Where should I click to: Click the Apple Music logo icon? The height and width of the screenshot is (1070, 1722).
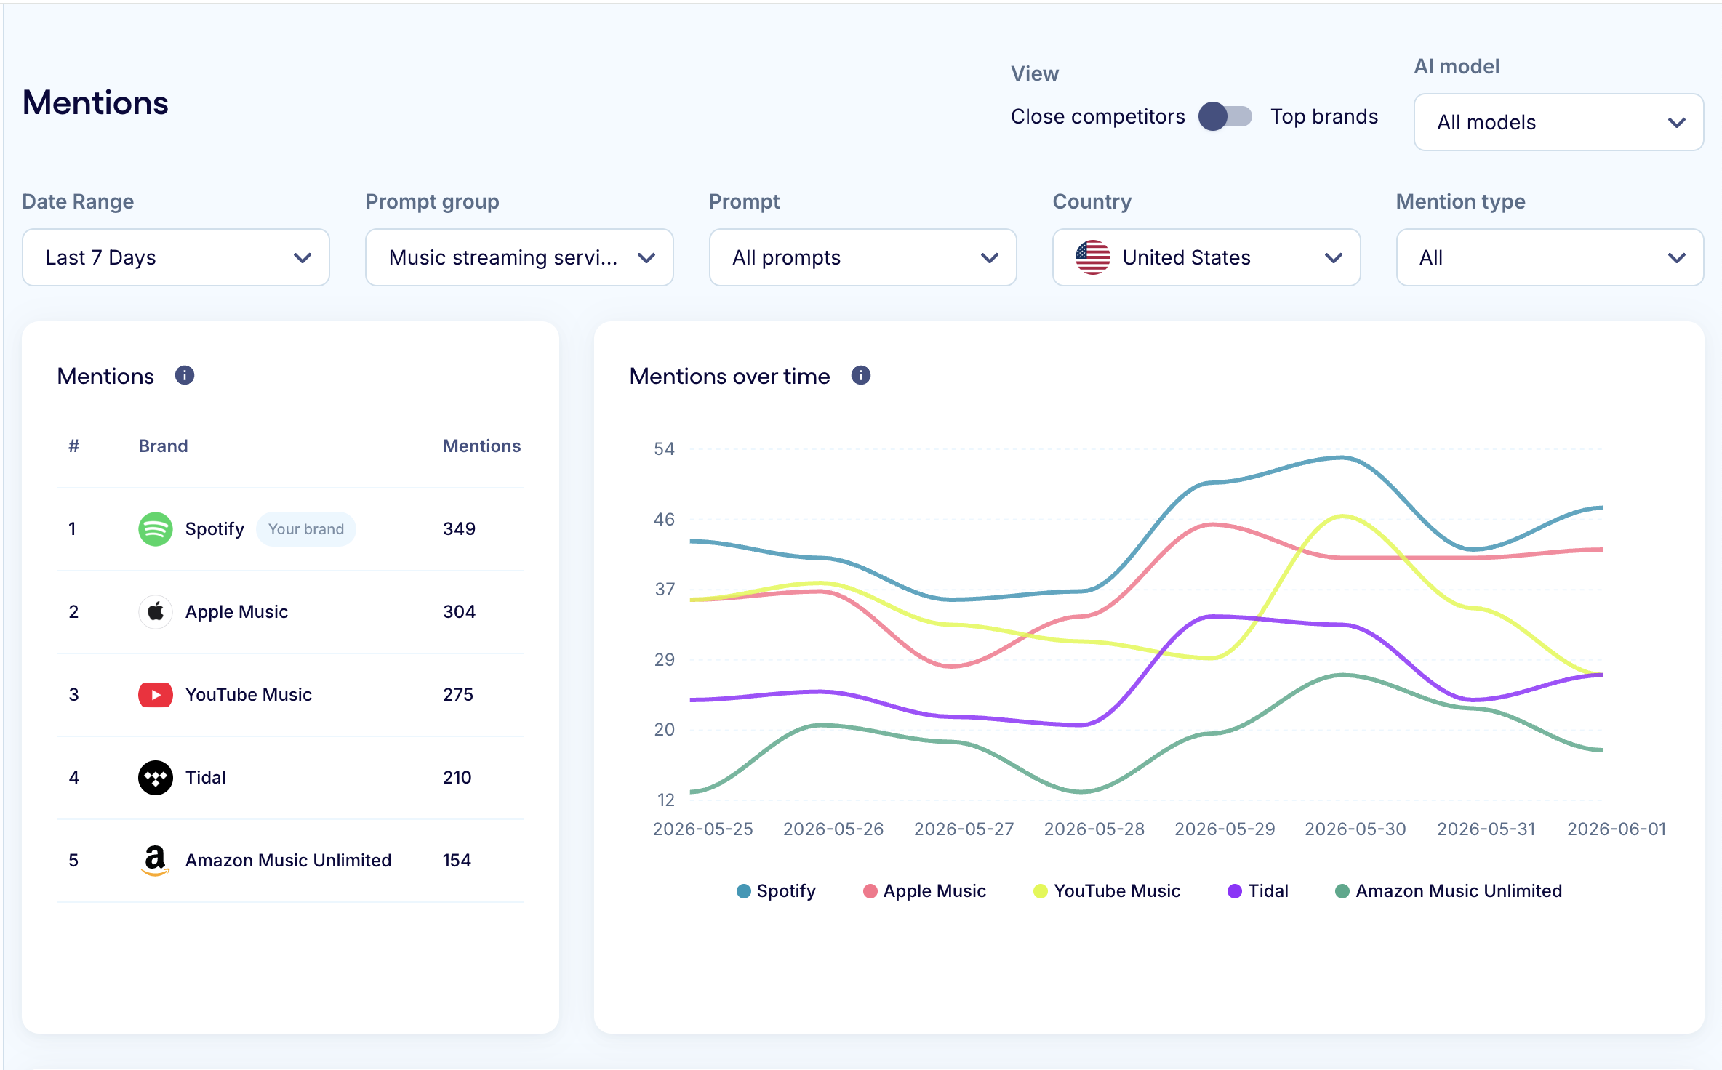156,612
